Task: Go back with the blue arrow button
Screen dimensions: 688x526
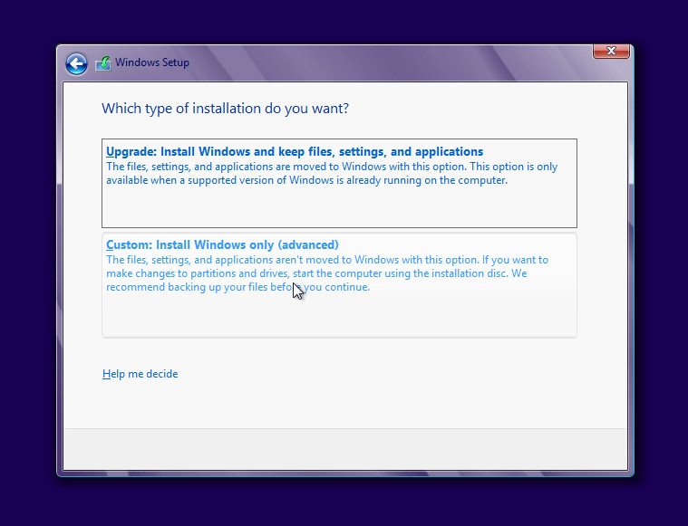Action: [76, 64]
